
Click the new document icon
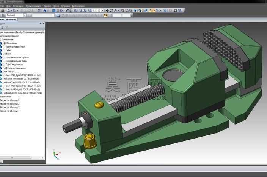pos(8,11)
